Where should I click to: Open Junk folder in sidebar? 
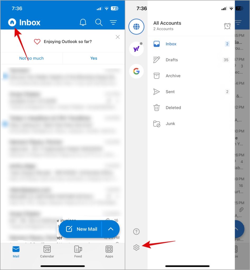tap(191, 124)
